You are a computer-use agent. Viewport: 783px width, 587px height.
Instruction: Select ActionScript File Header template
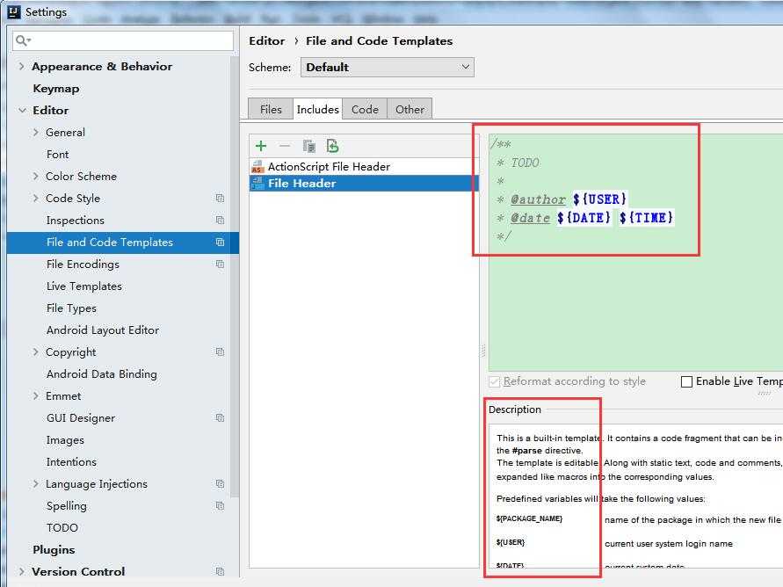click(x=364, y=167)
